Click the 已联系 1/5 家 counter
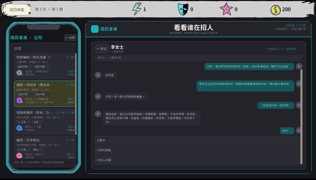The width and height of the screenshot is (316, 180). pyautogui.click(x=295, y=25)
